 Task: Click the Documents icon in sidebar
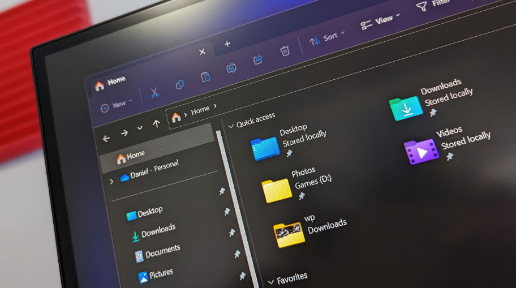coord(139,257)
